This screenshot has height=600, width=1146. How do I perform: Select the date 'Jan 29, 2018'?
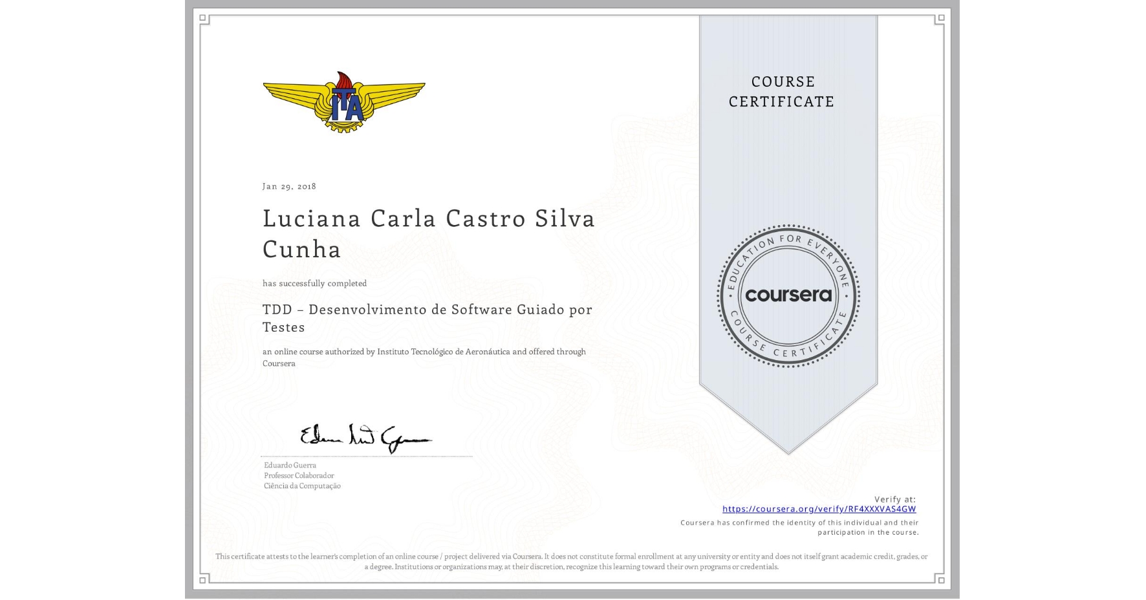[289, 186]
